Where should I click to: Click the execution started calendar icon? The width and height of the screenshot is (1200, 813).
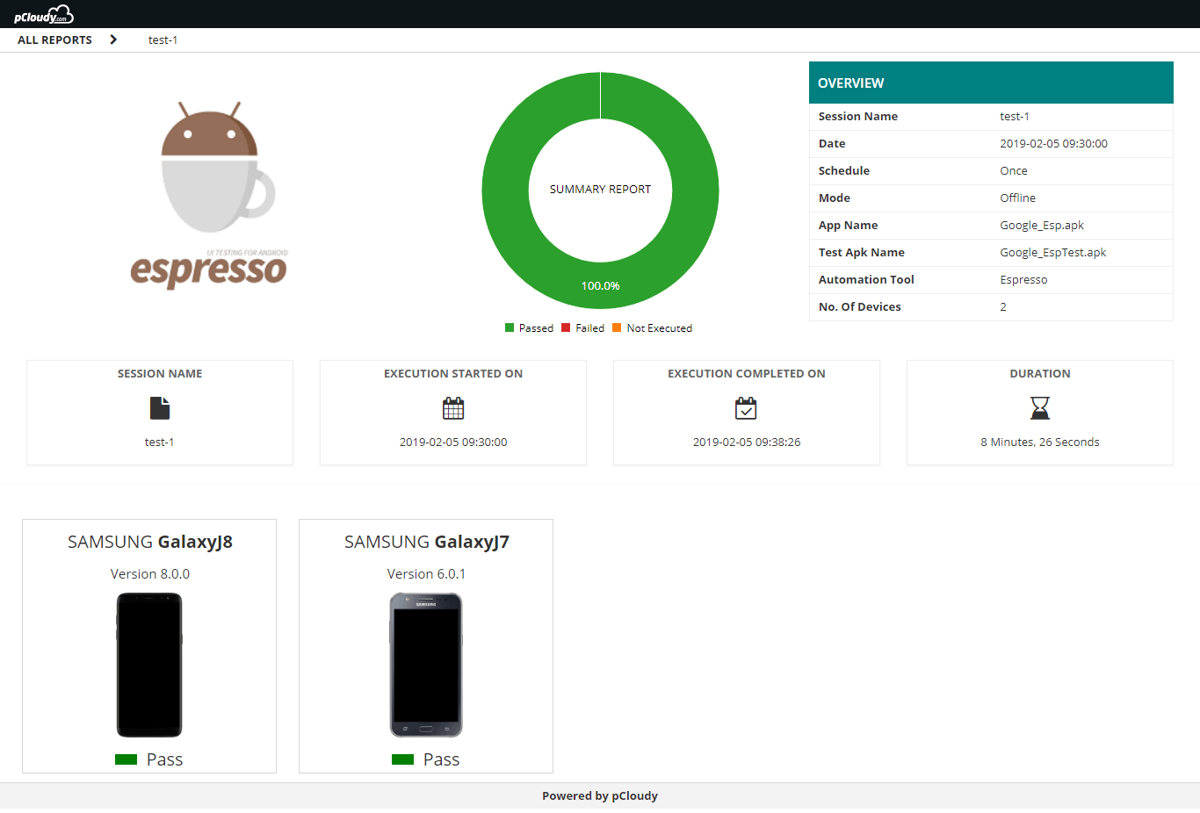coord(453,408)
